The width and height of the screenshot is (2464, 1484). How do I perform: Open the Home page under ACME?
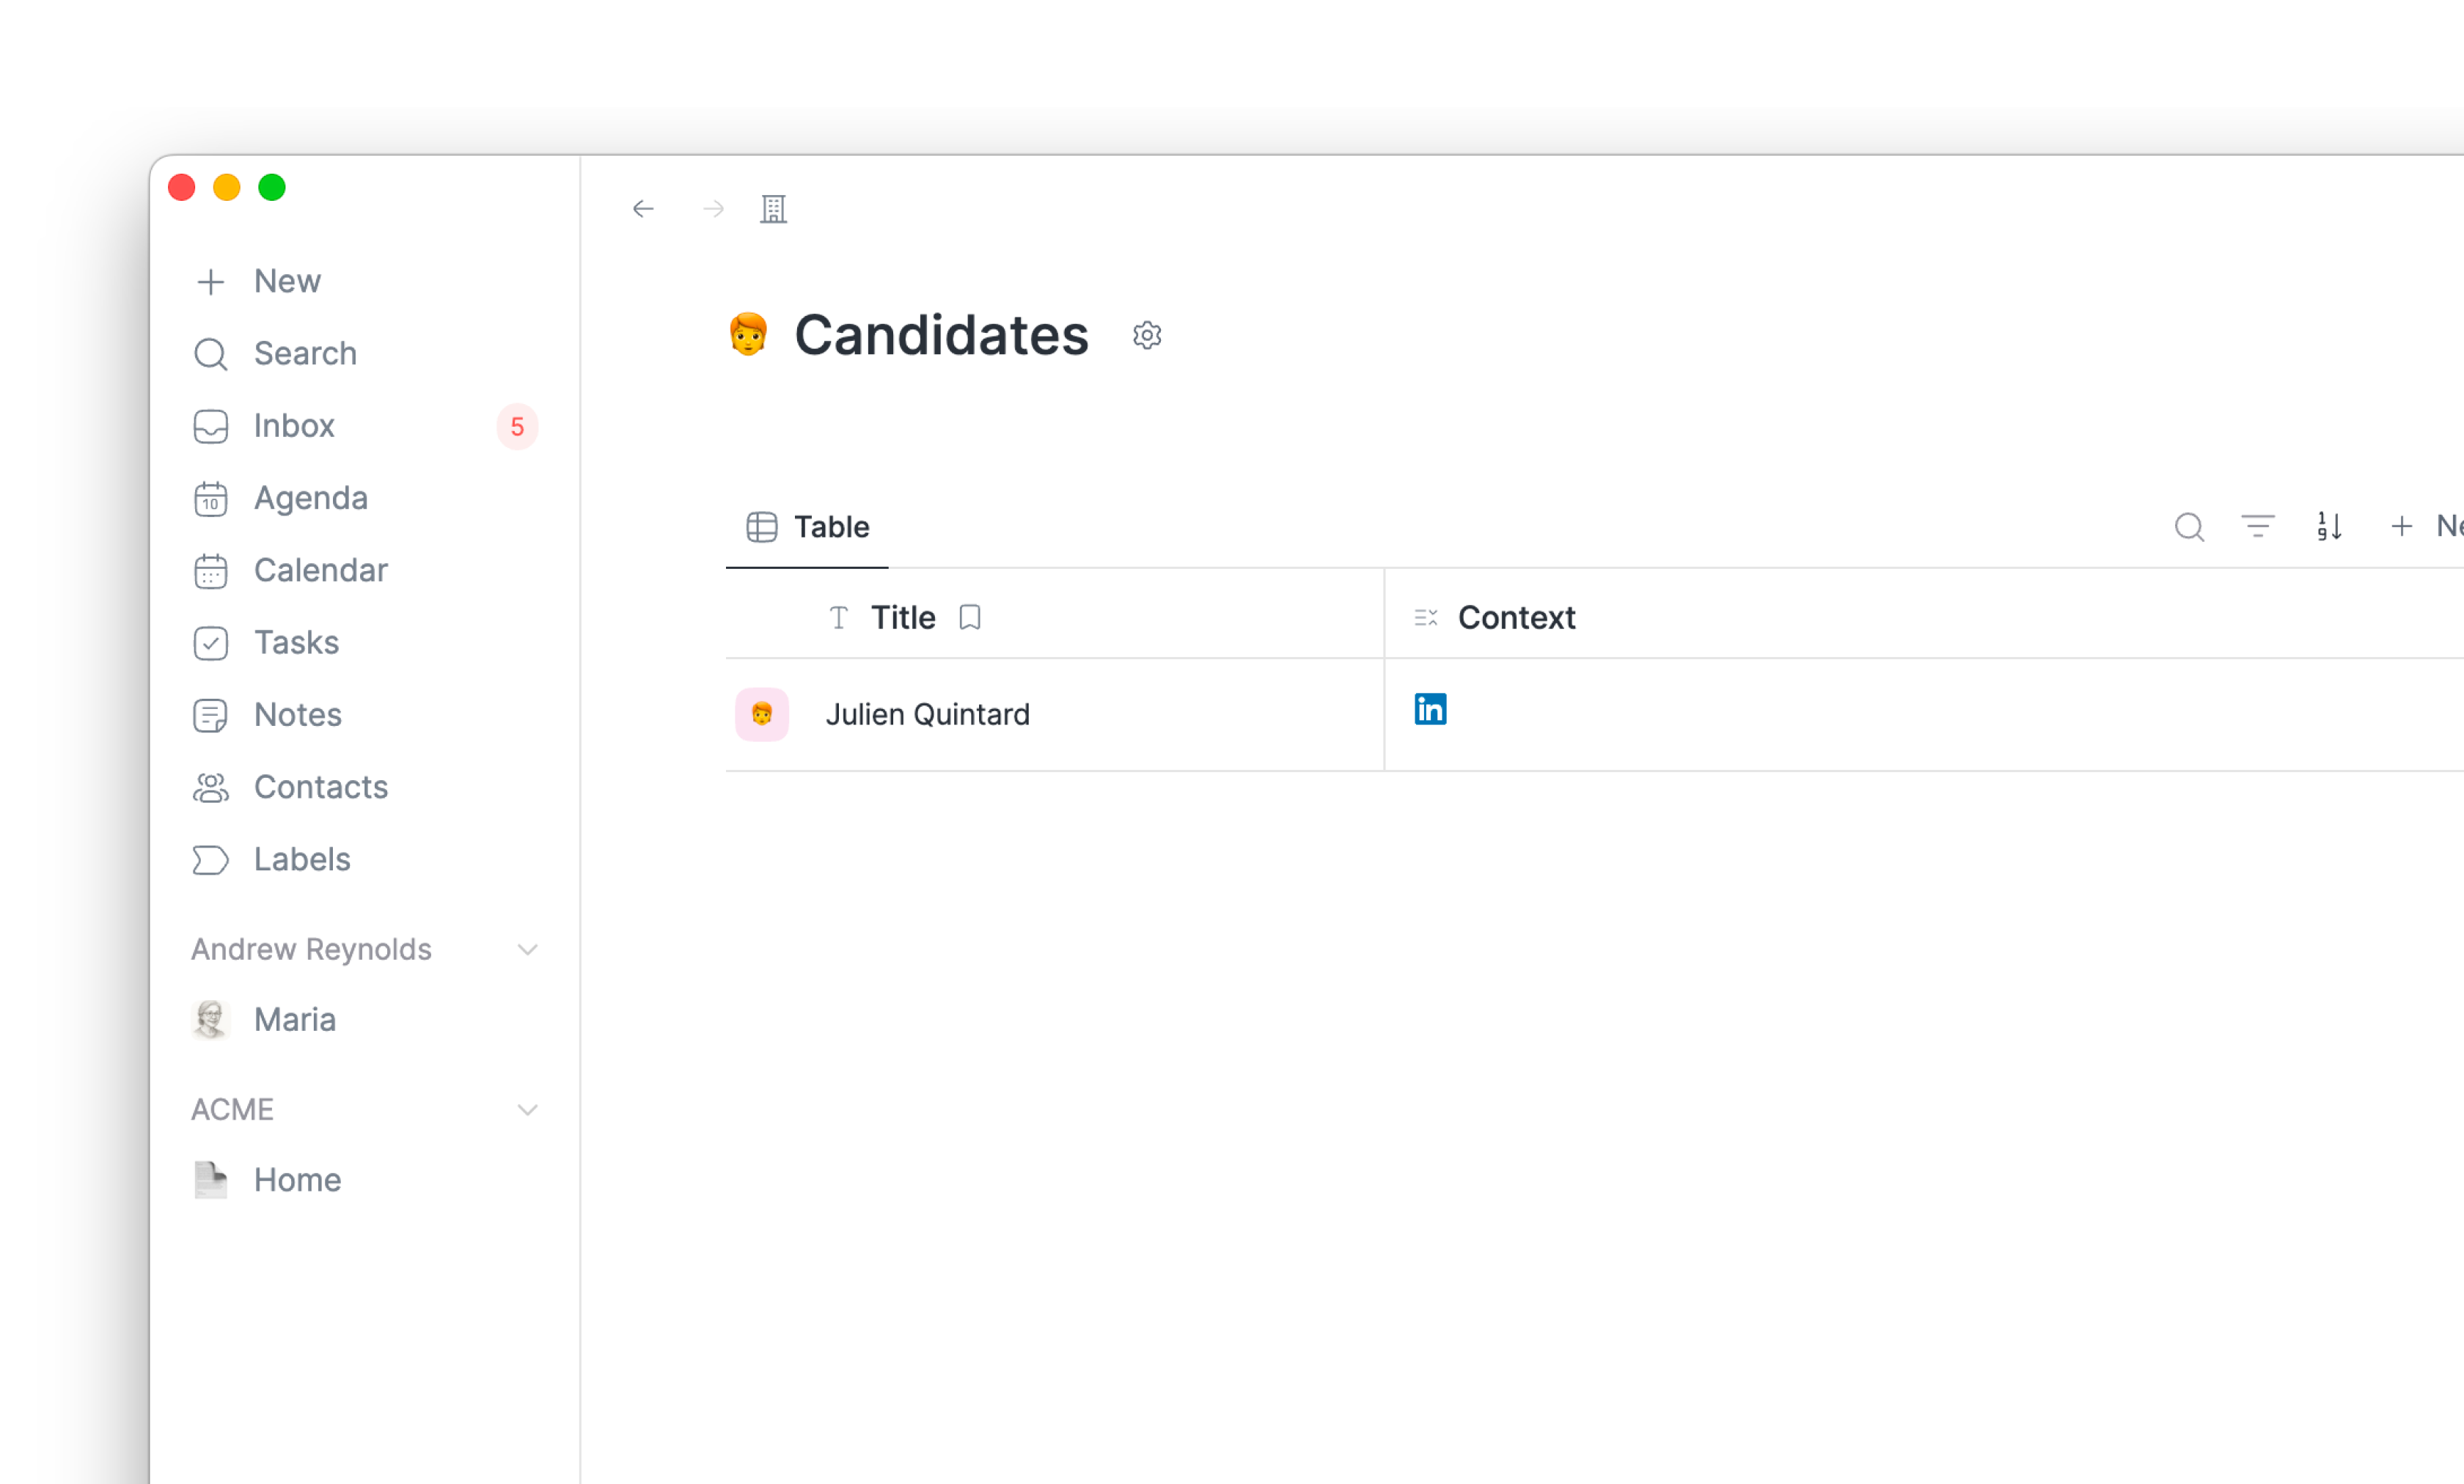(365, 1180)
